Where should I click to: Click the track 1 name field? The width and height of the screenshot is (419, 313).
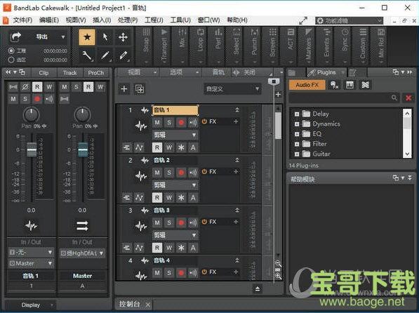pos(175,110)
